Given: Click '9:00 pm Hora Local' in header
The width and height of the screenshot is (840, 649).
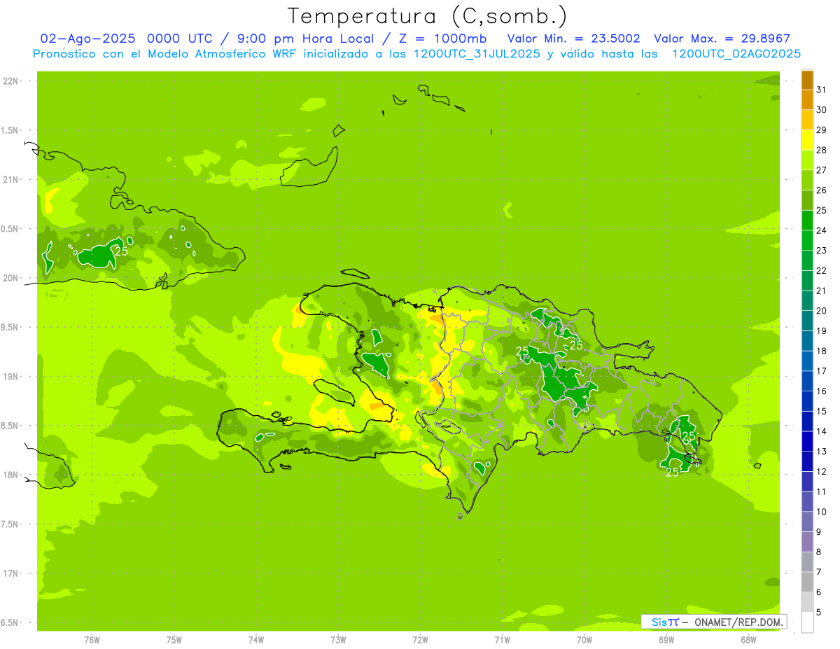Looking at the screenshot, I should 304,39.
